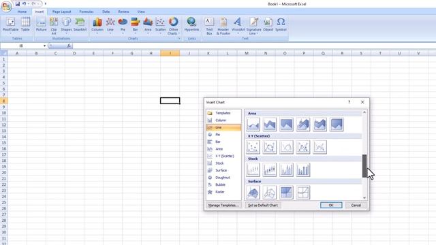Open Clip Art from the ribbon
Image resolution: width=436 pixels, height=245 pixels.
point(54,26)
